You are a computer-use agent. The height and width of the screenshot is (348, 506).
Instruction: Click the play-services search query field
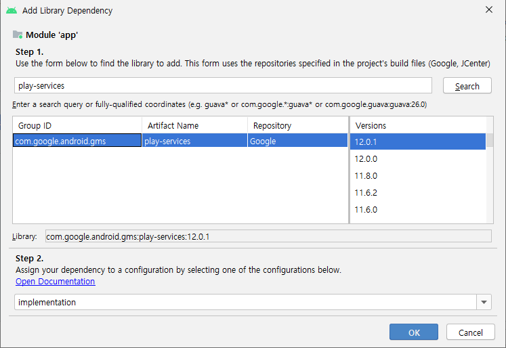coord(223,85)
